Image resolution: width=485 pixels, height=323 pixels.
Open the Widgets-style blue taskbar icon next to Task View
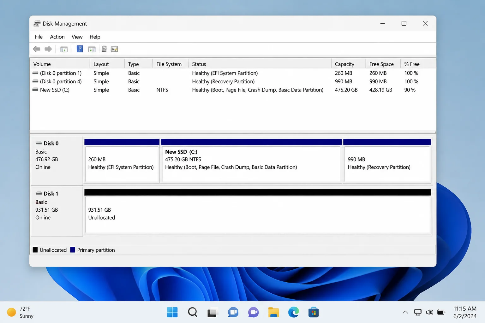[x=233, y=312]
